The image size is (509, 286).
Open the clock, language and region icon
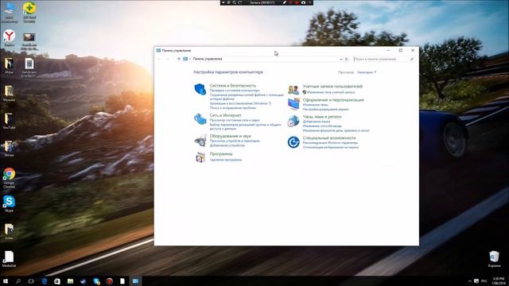coord(293,122)
